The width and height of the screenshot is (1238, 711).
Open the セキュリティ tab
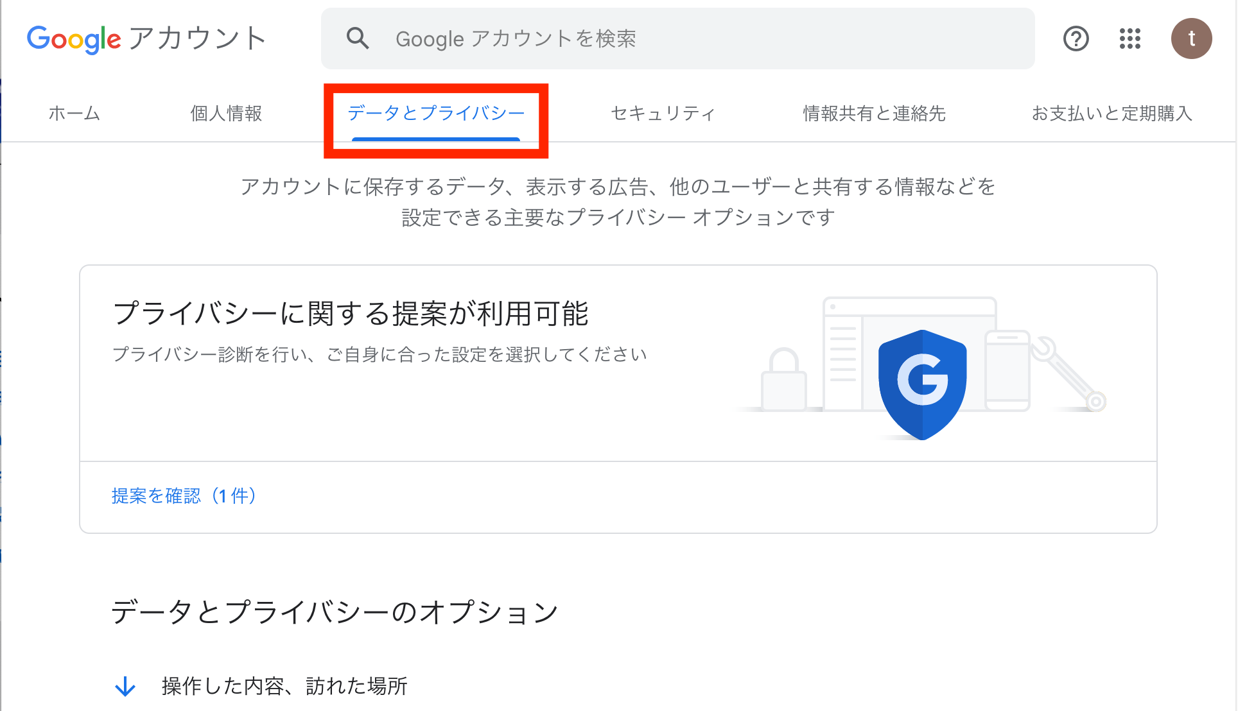coord(663,114)
